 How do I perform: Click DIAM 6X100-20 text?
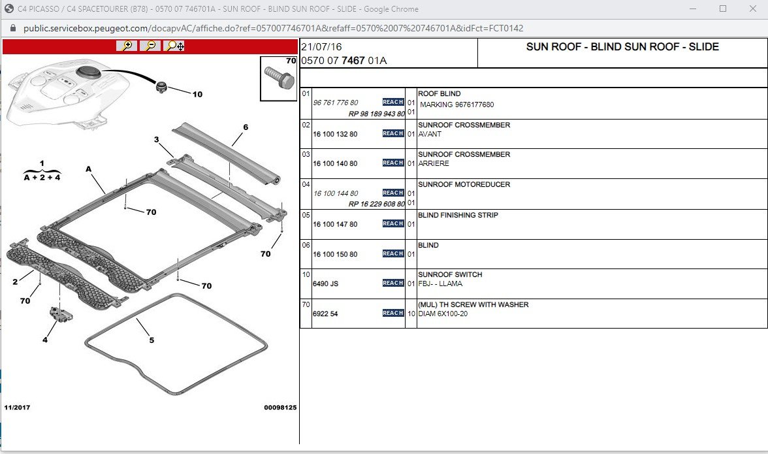pos(443,314)
